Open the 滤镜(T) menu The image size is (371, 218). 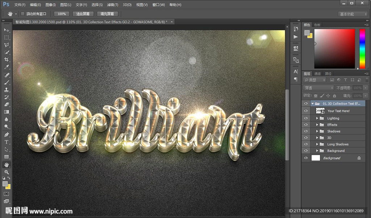[x=112, y=5]
